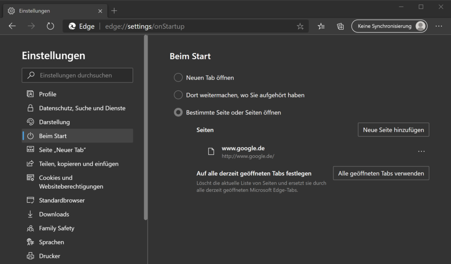The width and height of the screenshot is (451, 264).
Task: Click Alle geöffneten Tabs verwenden button
Action: [x=381, y=173]
